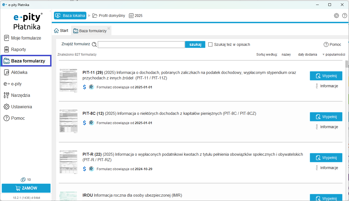Sort forms by daty dodania

[x=307, y=55]
